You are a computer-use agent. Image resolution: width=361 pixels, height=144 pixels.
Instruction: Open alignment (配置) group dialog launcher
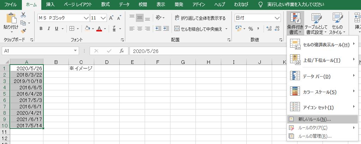[x=229, y=40]
